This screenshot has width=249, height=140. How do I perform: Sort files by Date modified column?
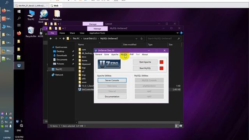(x=130, y=45)
